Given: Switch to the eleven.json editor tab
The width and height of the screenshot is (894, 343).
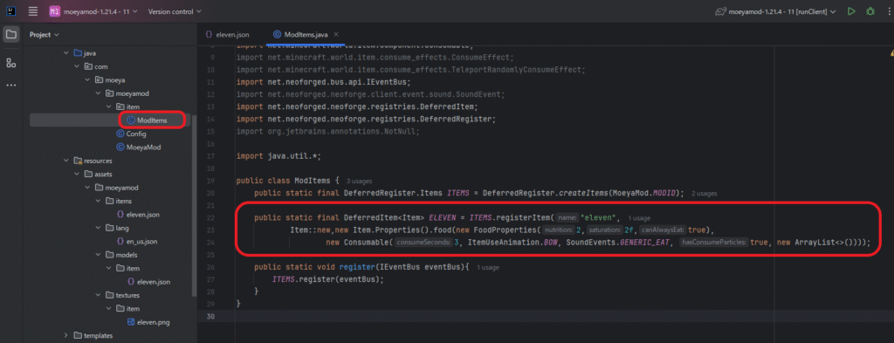Looking at the screenshot, I should [x=228, y=34].
